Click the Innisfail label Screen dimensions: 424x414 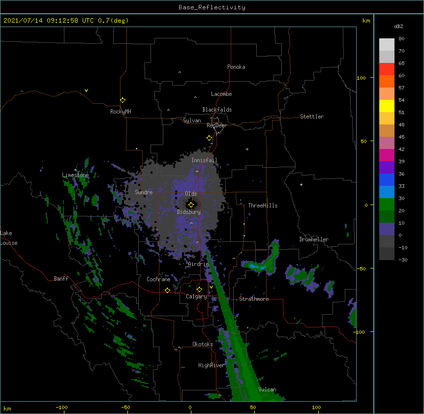(204, 160)
